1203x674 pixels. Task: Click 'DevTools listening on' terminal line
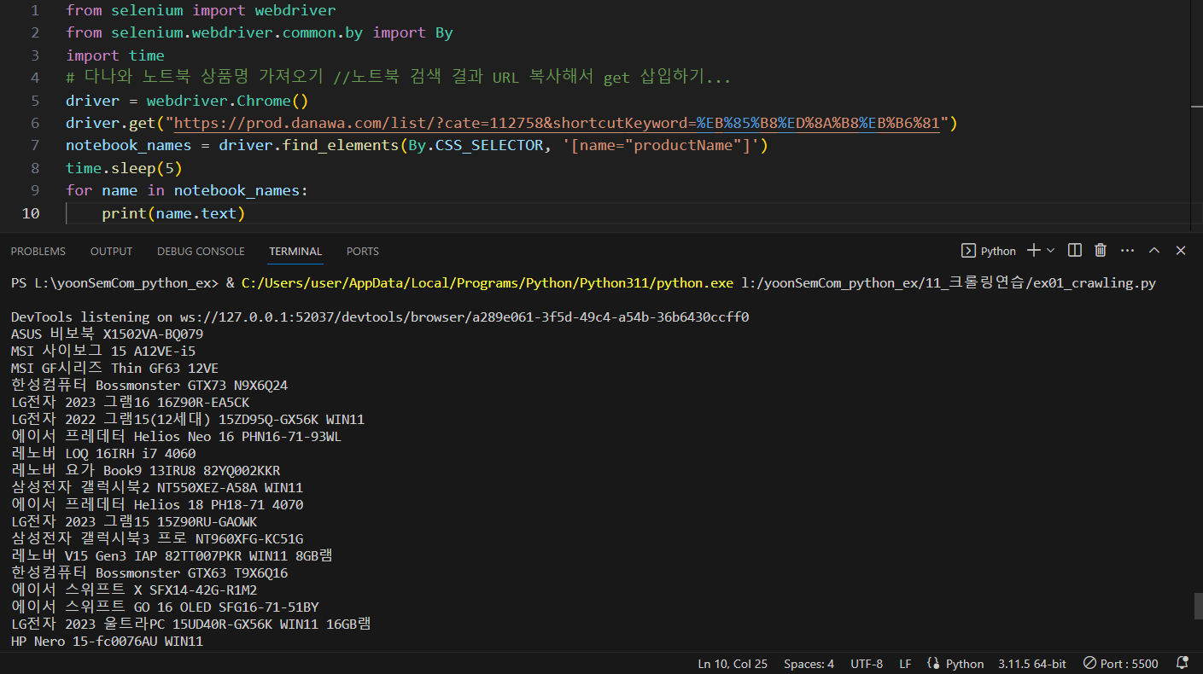(x=380, y=317)
